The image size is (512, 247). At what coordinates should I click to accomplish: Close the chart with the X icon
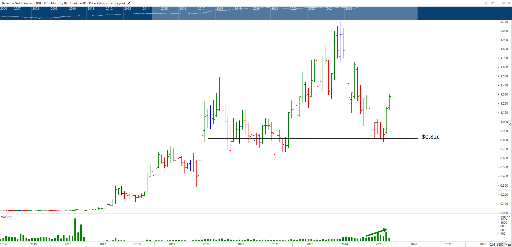pos(509,3)
